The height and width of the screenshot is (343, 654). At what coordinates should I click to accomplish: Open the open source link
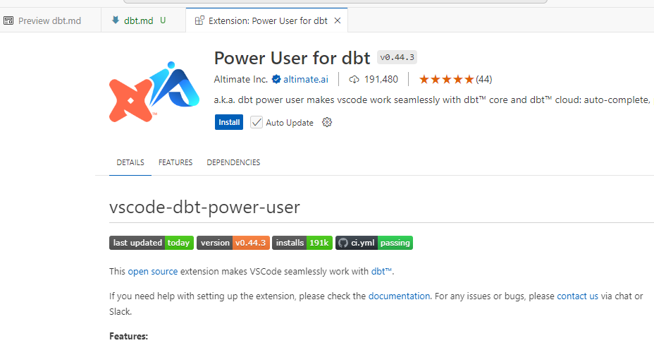click(x=153, y=272)
